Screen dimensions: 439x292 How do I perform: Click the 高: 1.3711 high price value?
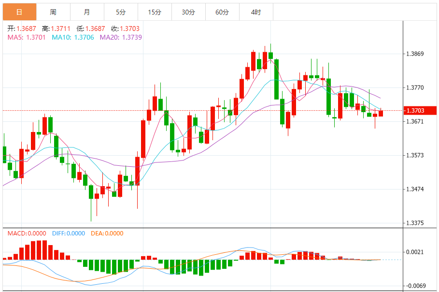pos(56,29)
